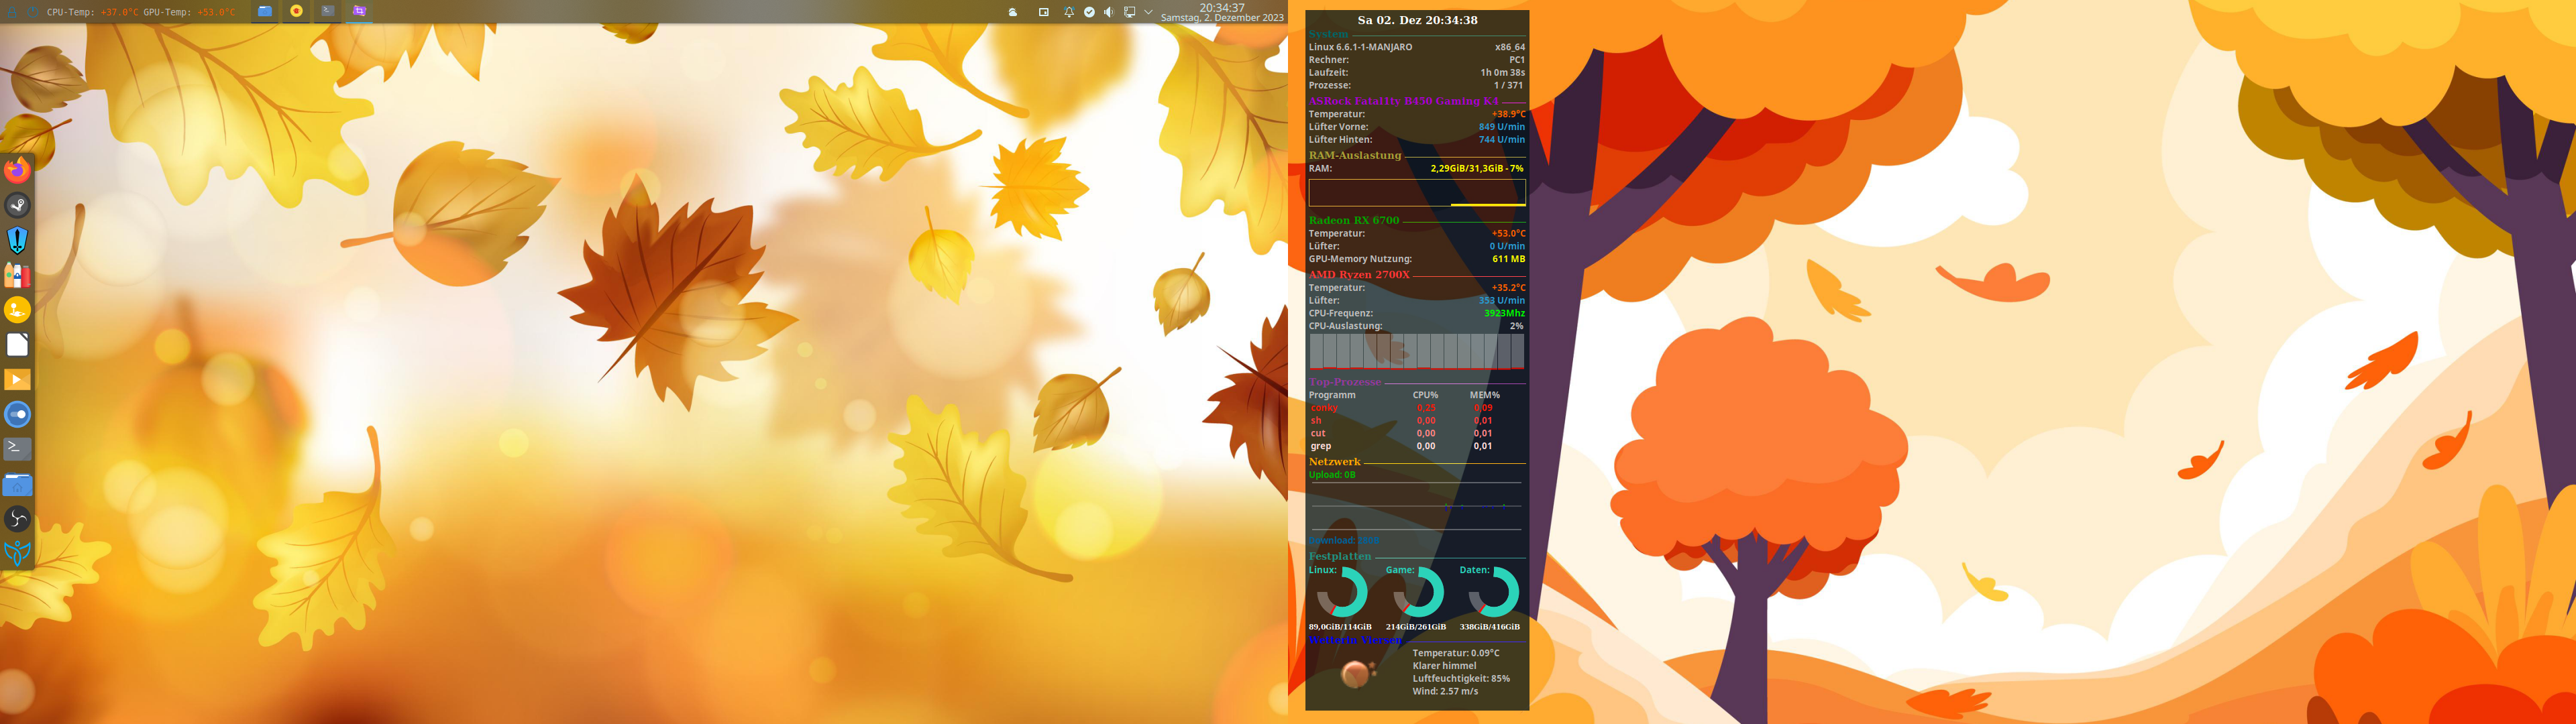Open the LibreOffice document icon
The image size is (2576, 724).
tap(17, 345)
